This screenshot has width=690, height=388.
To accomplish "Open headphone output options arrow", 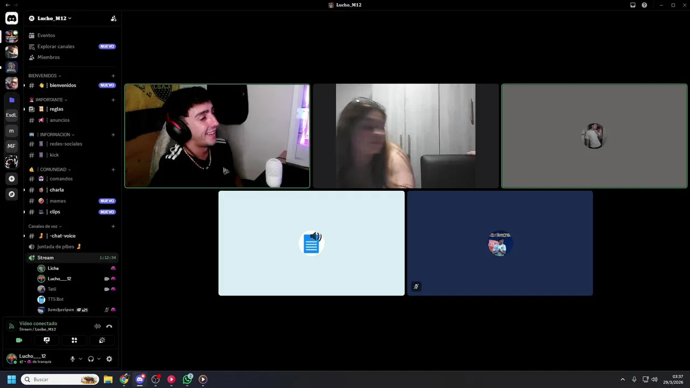I will 99,359.
